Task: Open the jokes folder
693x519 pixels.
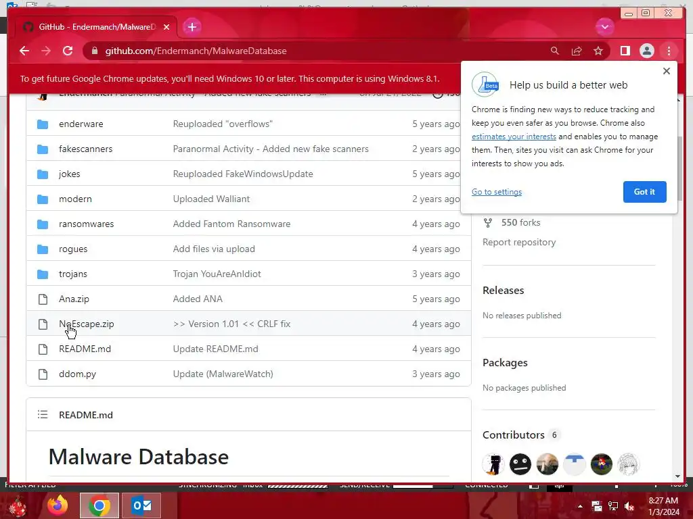Action: [x=70, y=174]
